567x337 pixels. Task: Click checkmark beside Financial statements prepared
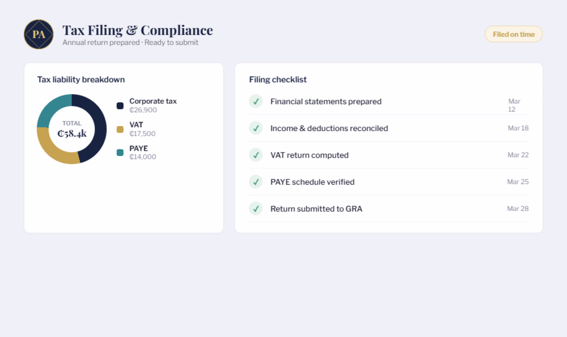(256, 102)
